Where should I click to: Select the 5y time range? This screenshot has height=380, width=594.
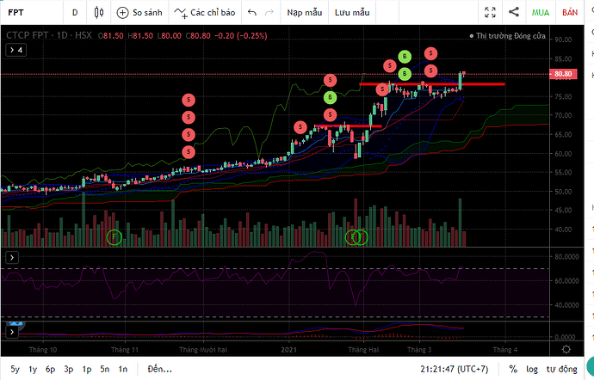15,369
